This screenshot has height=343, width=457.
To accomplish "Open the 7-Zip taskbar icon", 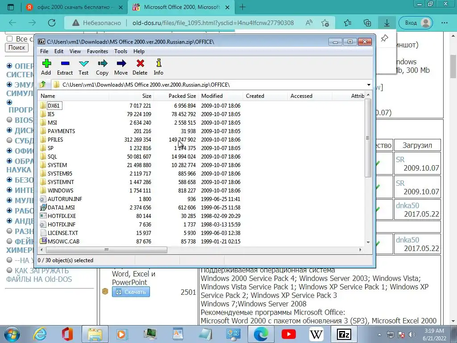I will click(343, 334).
